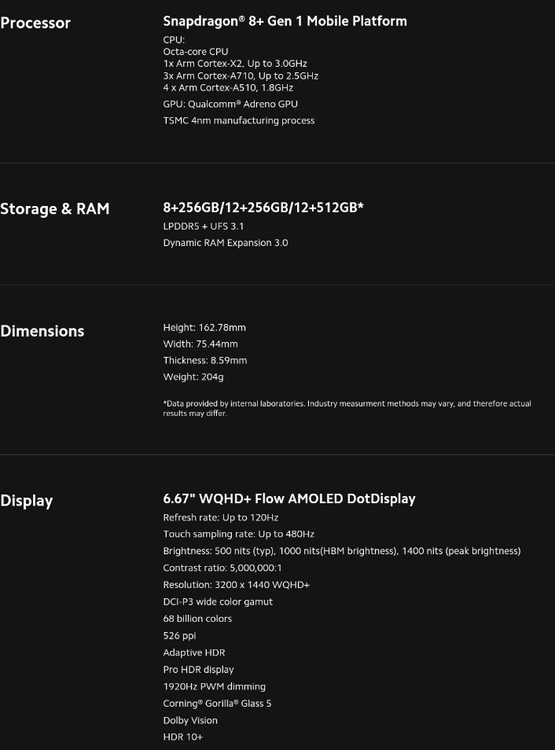
Task: Select the Dolby Vision text line
Action: click(x=190, y=720)
